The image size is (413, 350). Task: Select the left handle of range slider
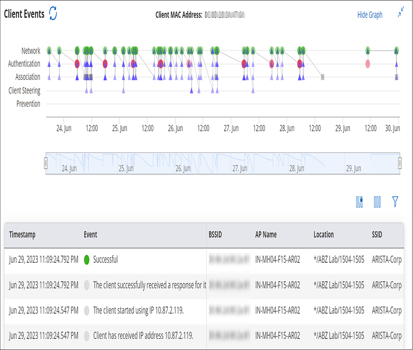(46, 163)
